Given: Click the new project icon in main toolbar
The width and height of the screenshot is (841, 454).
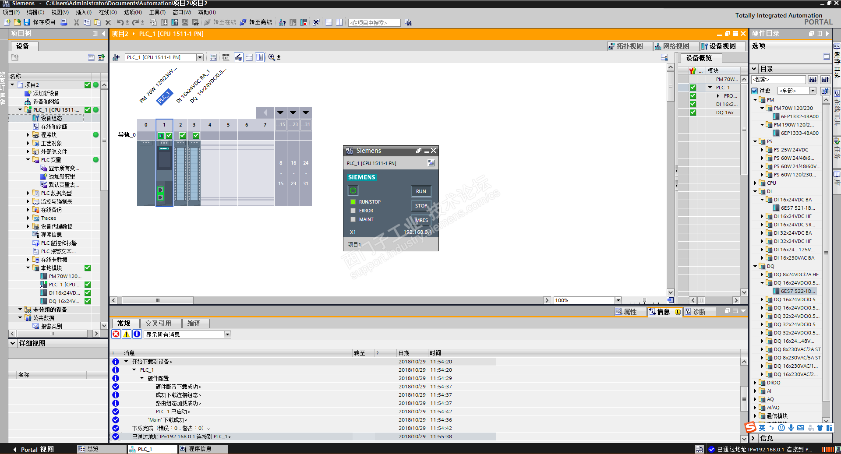Looking at the screenshot, I should 7,22.
